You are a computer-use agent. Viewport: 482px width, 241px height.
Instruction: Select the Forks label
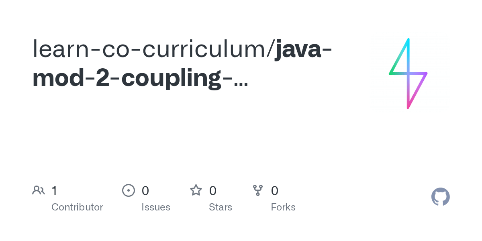[x=283, y=207]
